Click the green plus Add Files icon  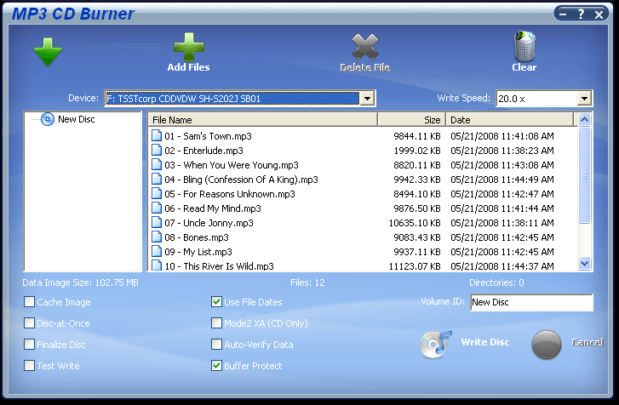pyautogui.click(x=189, y=47)
